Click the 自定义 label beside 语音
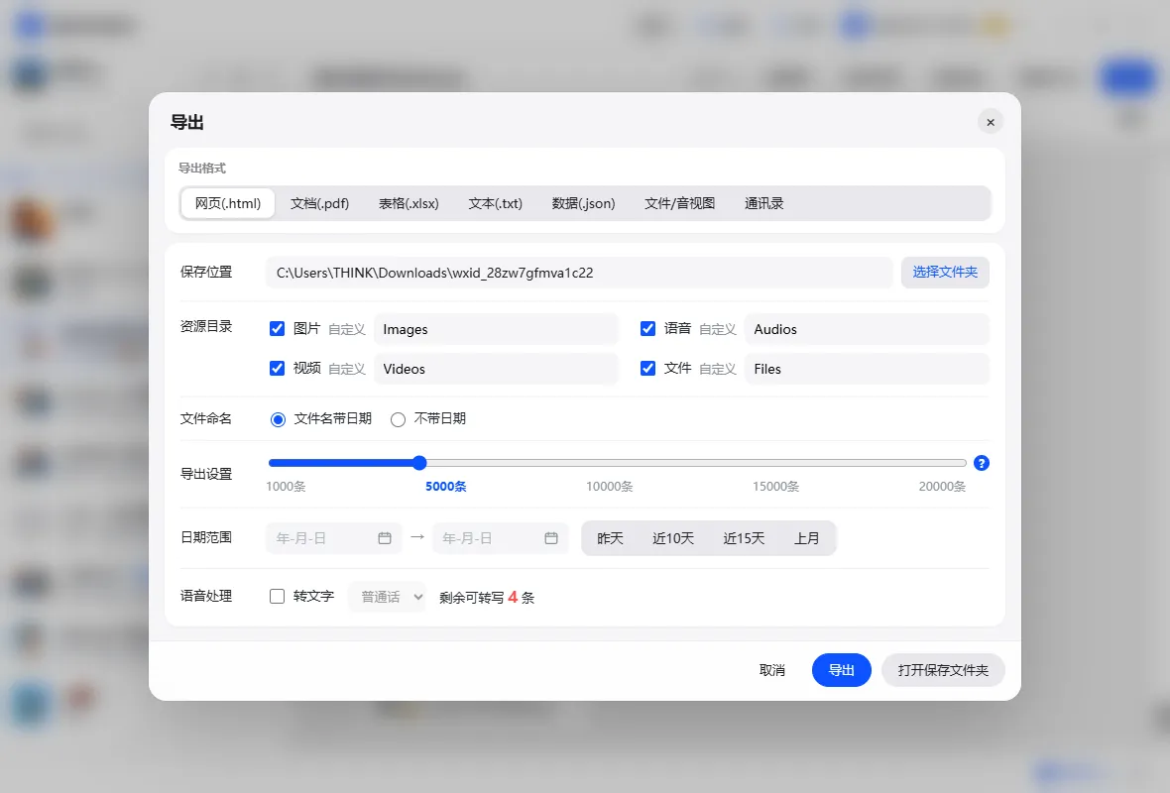Screen dimensions: 1170x793 coord(718,329)
